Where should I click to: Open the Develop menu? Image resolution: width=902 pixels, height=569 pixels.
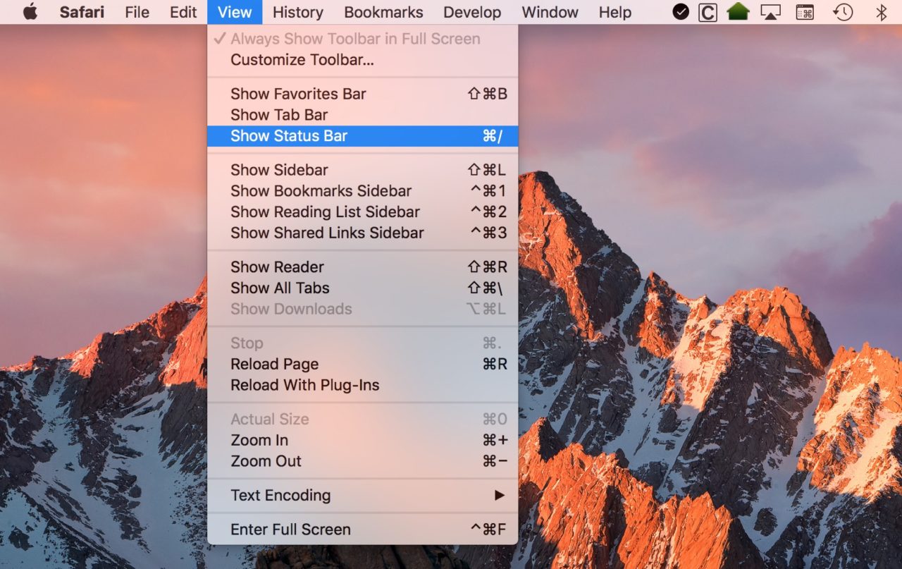472,12
